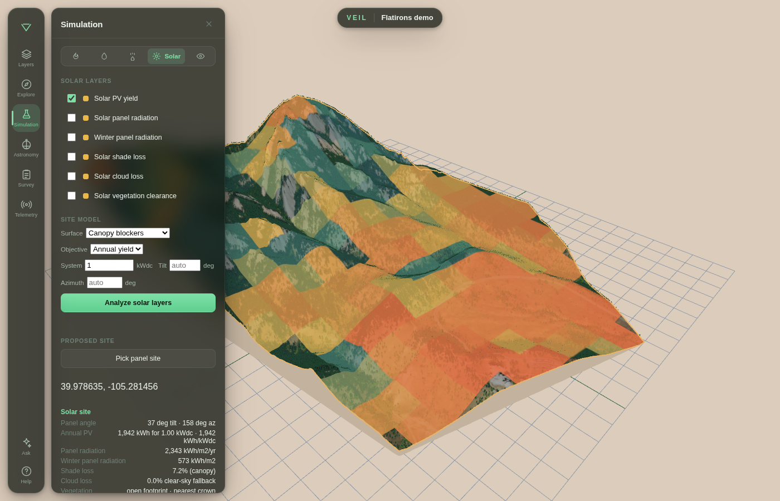Click the "7.2% (canopy)" shade loss value

[x=194, y=471]
